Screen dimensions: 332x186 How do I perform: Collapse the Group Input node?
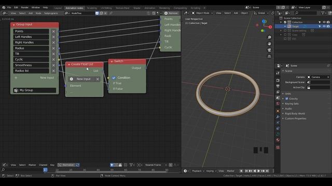(x=14, y=25)
